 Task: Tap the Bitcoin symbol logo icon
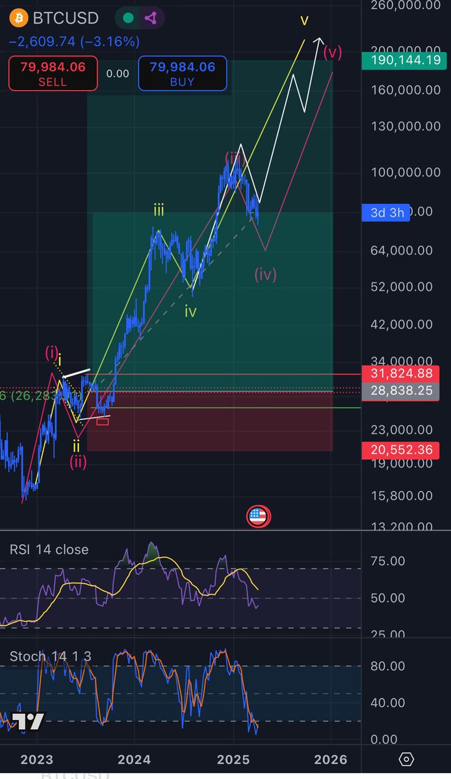[x=19, y=17]
